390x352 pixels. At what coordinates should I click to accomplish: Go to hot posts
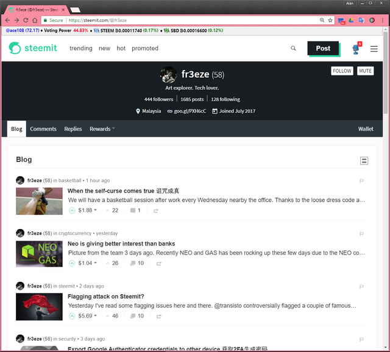point(121,48)
